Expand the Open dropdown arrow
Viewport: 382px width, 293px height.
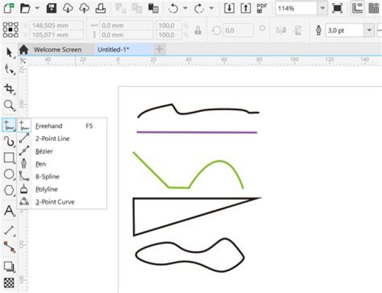click(37, 8)
